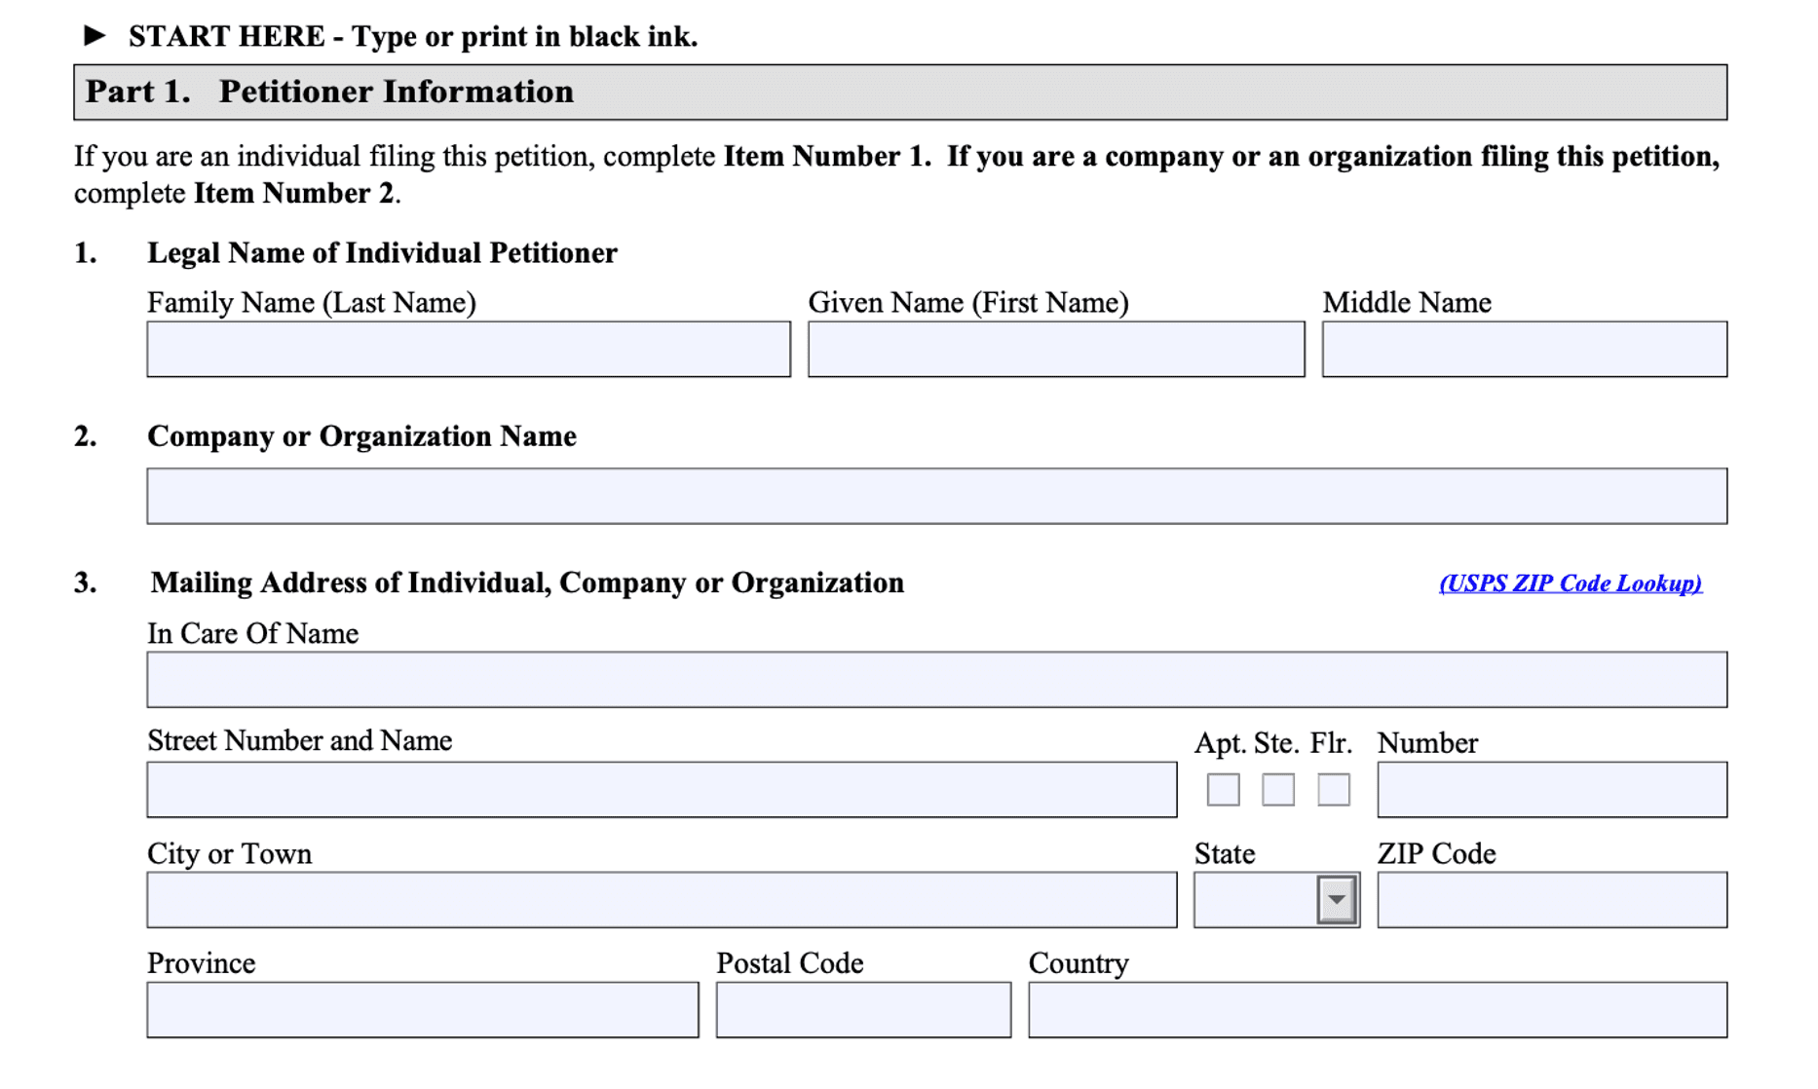Click the apartment Number input field
The width and height of the screenshot is (1818, 1089).
[1552, 790]
